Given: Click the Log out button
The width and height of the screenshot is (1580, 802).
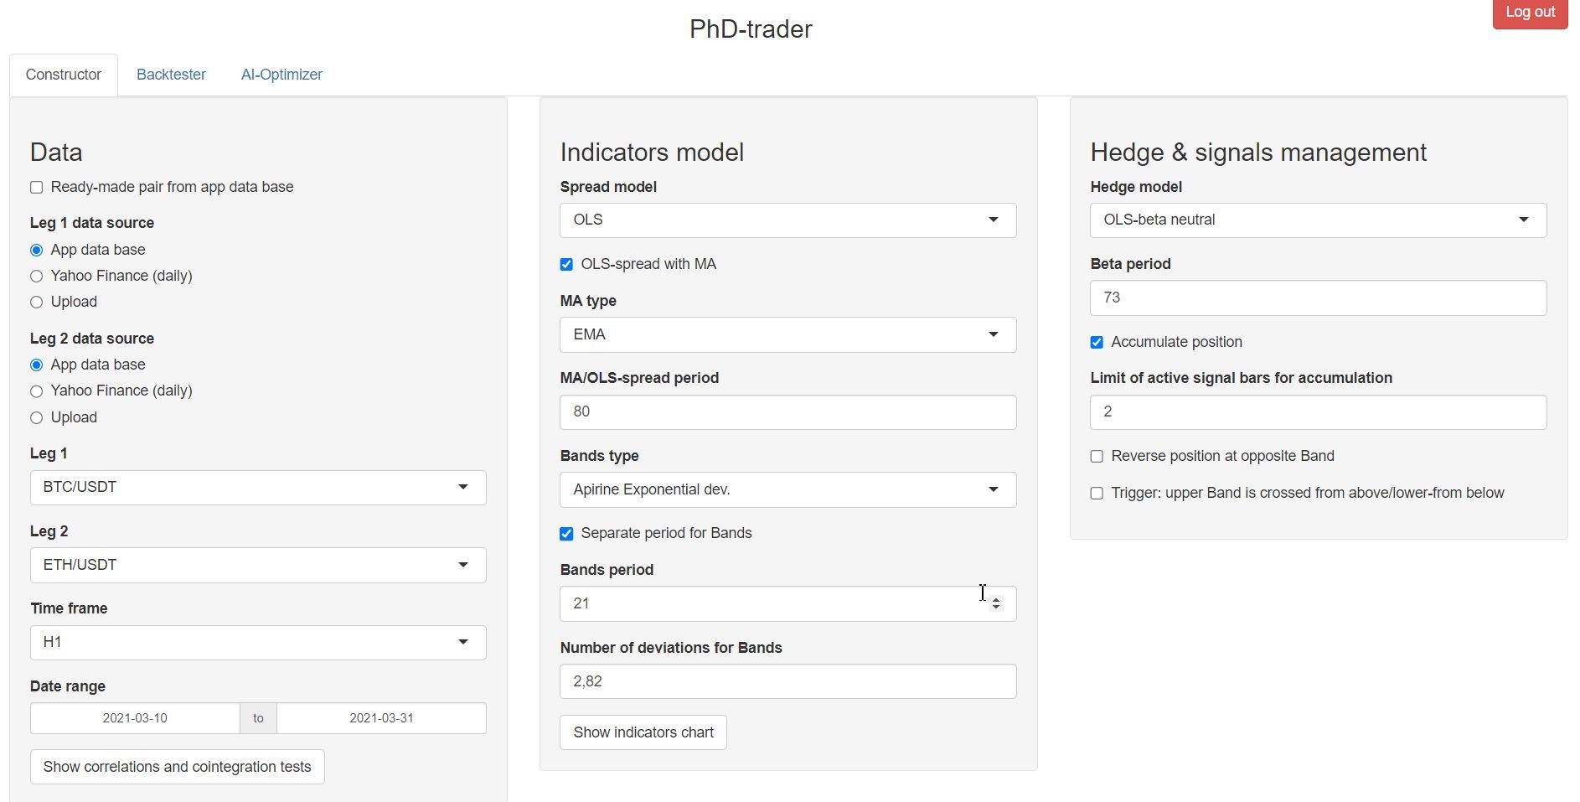Looking at the screenshot, I should (1529, 13).
